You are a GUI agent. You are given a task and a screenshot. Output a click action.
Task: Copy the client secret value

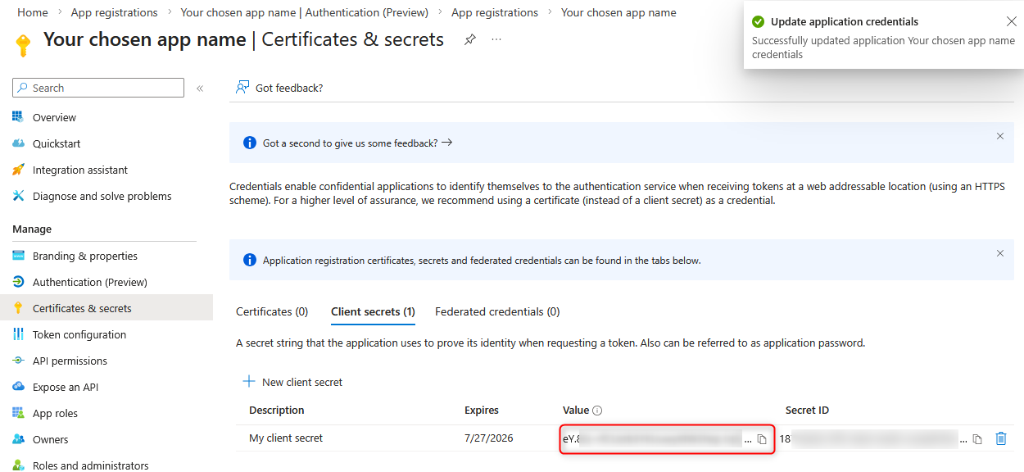click(762, 439)
